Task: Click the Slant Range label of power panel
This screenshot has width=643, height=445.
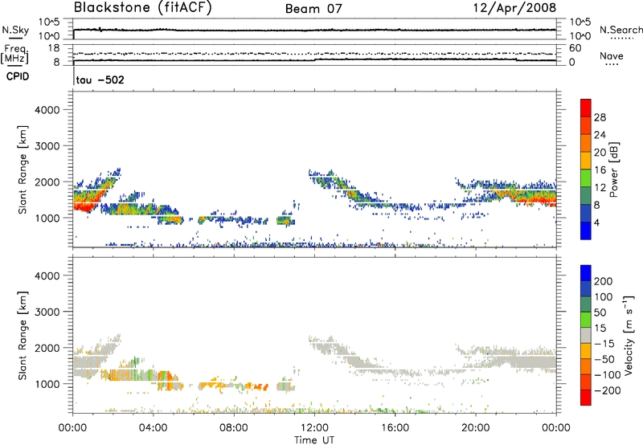Action: coord(23,169)
